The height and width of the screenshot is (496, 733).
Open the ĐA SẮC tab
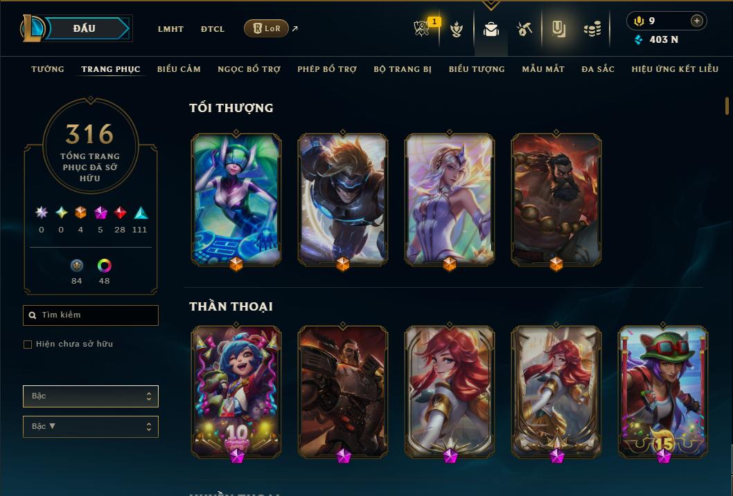click(598, 69)
